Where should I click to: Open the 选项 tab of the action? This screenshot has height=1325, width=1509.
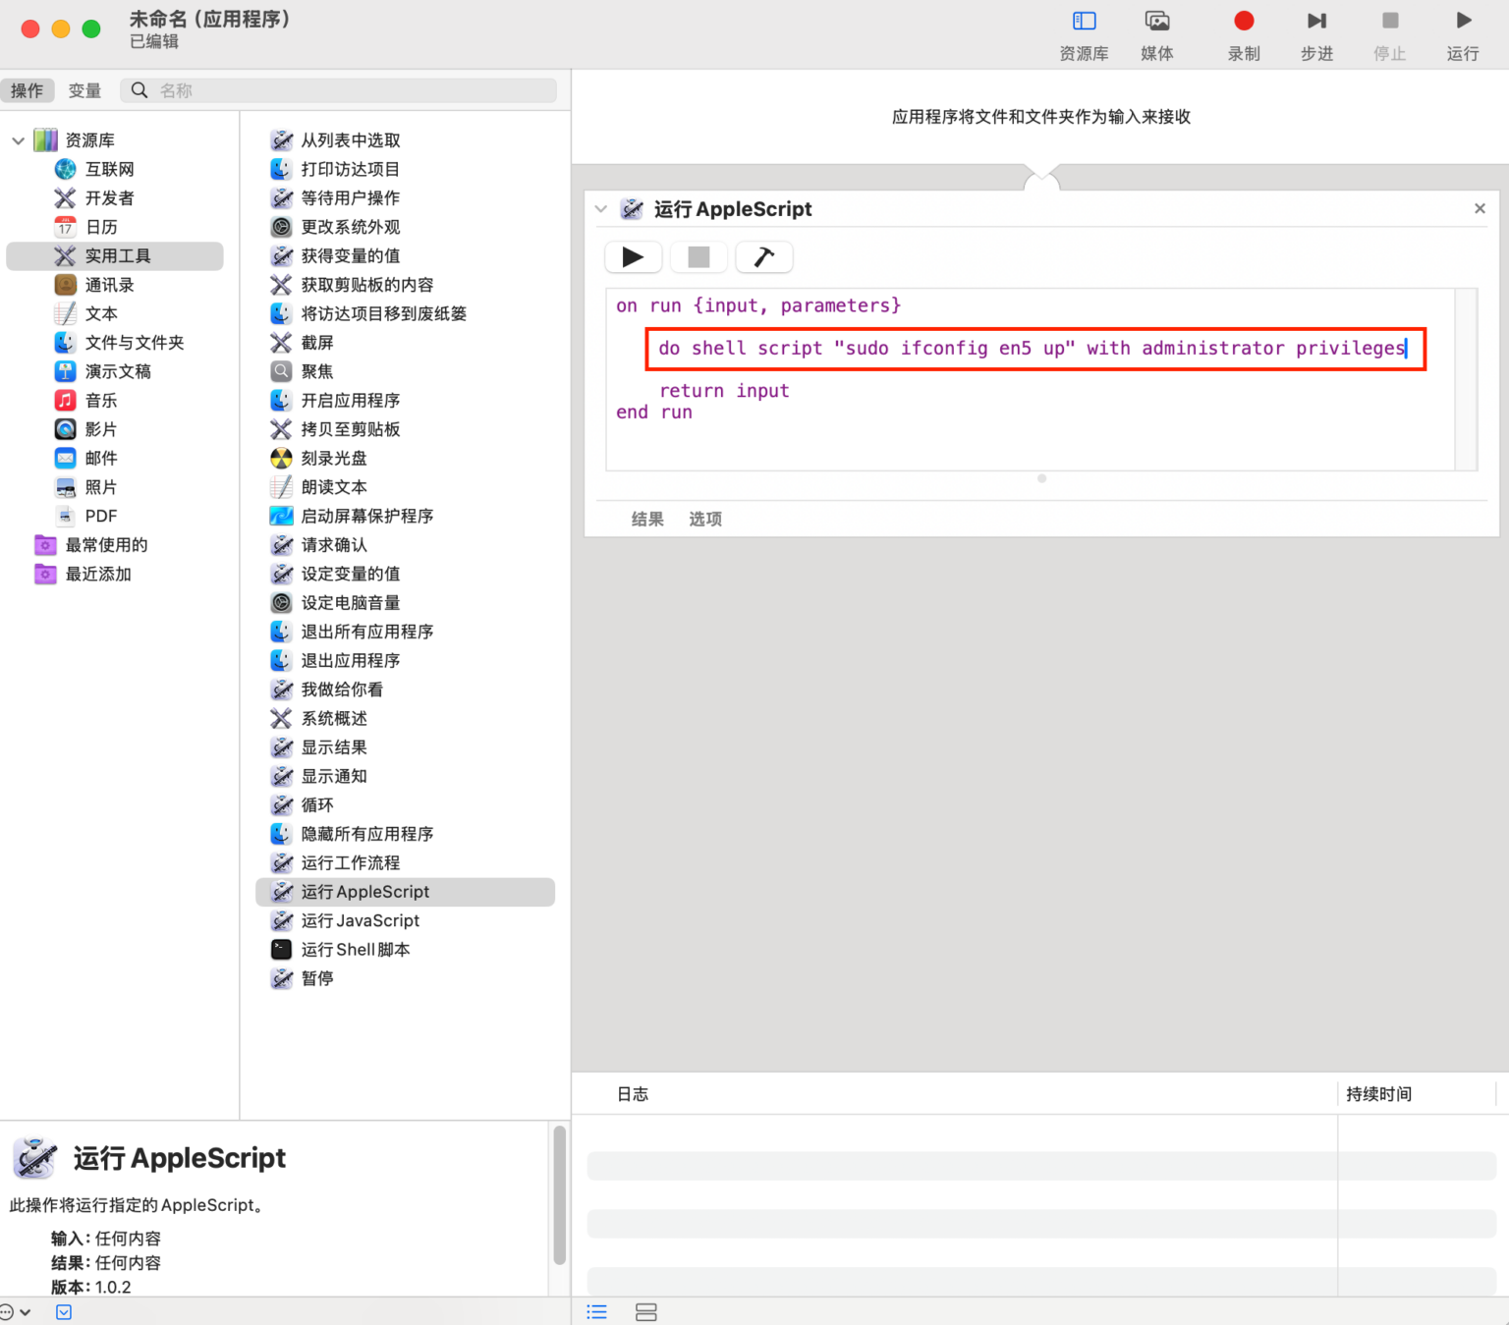(x=705, y=519)
